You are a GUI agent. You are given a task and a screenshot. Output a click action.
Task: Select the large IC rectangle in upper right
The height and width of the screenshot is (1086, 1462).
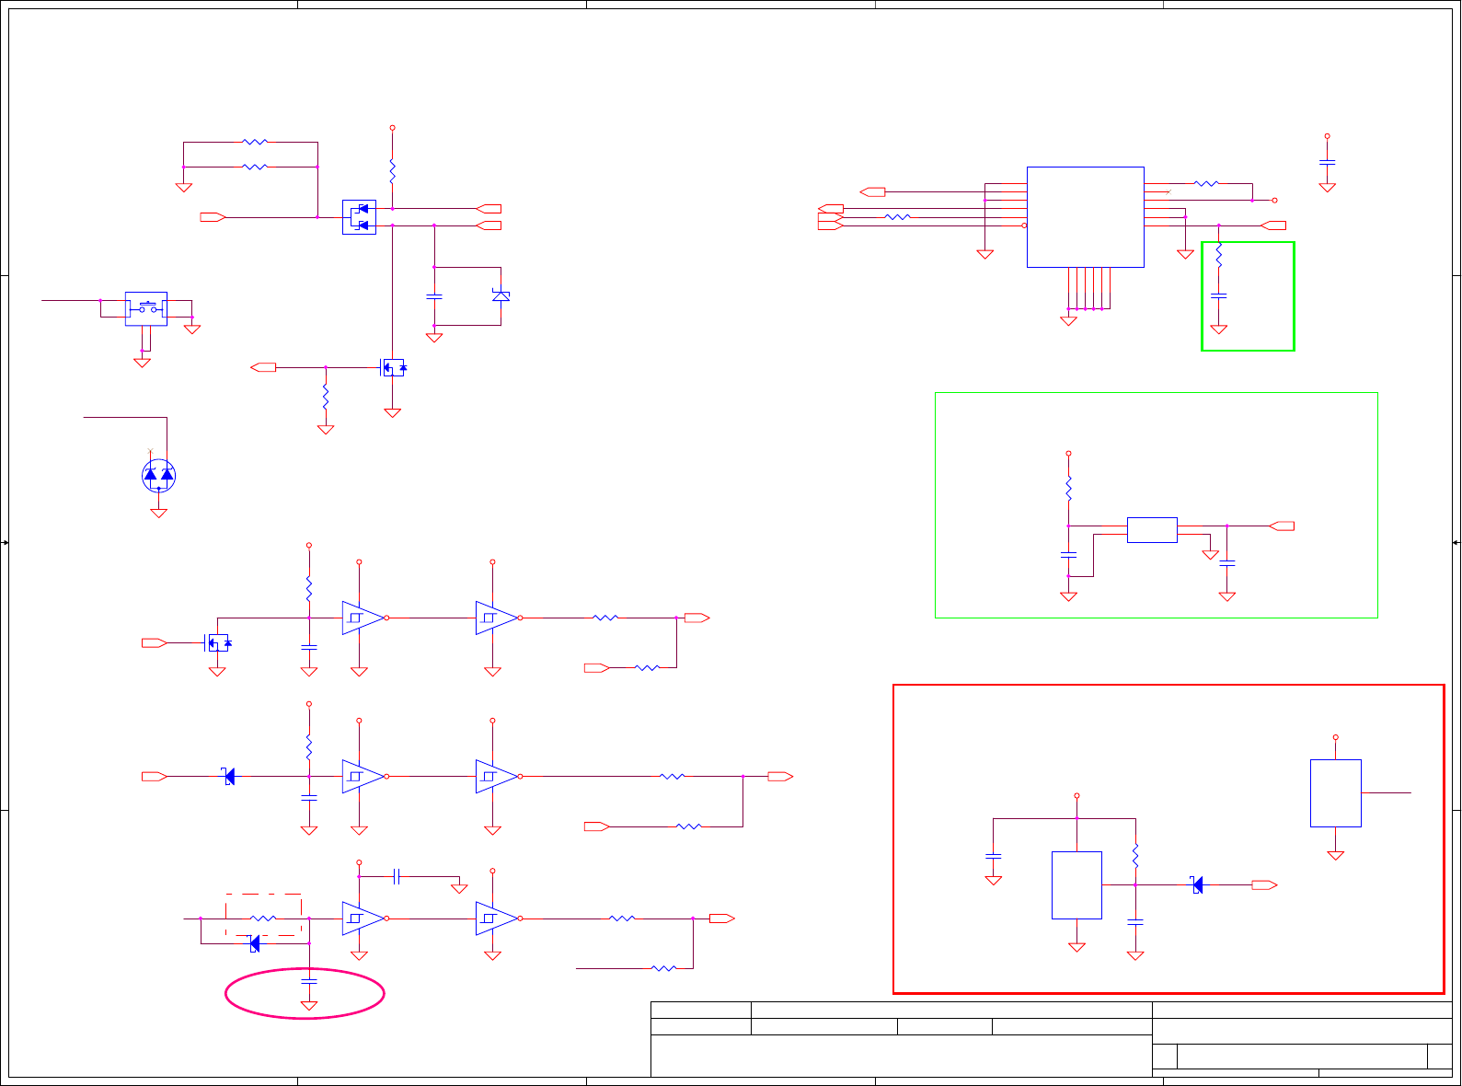coord(1086,217)
